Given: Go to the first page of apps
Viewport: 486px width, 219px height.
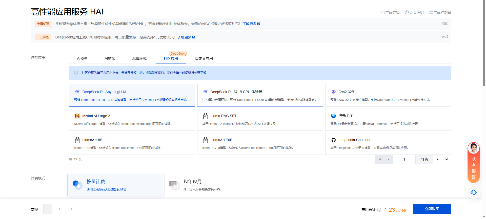Looking at the screenshot, I should [380, 159].
